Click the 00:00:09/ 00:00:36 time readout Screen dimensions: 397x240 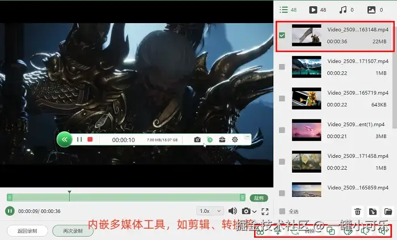point(39,211)
